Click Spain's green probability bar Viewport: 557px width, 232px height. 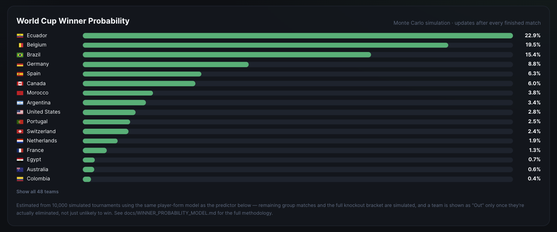pyautogui.click(x=142, y=74)
